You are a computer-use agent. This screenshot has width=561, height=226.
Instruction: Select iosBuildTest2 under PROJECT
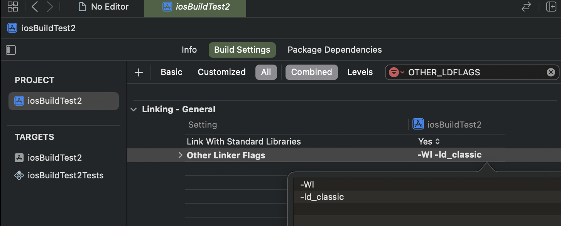[64, 101]
